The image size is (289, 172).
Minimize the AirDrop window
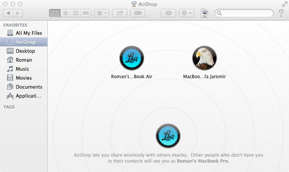click(13, 4)
